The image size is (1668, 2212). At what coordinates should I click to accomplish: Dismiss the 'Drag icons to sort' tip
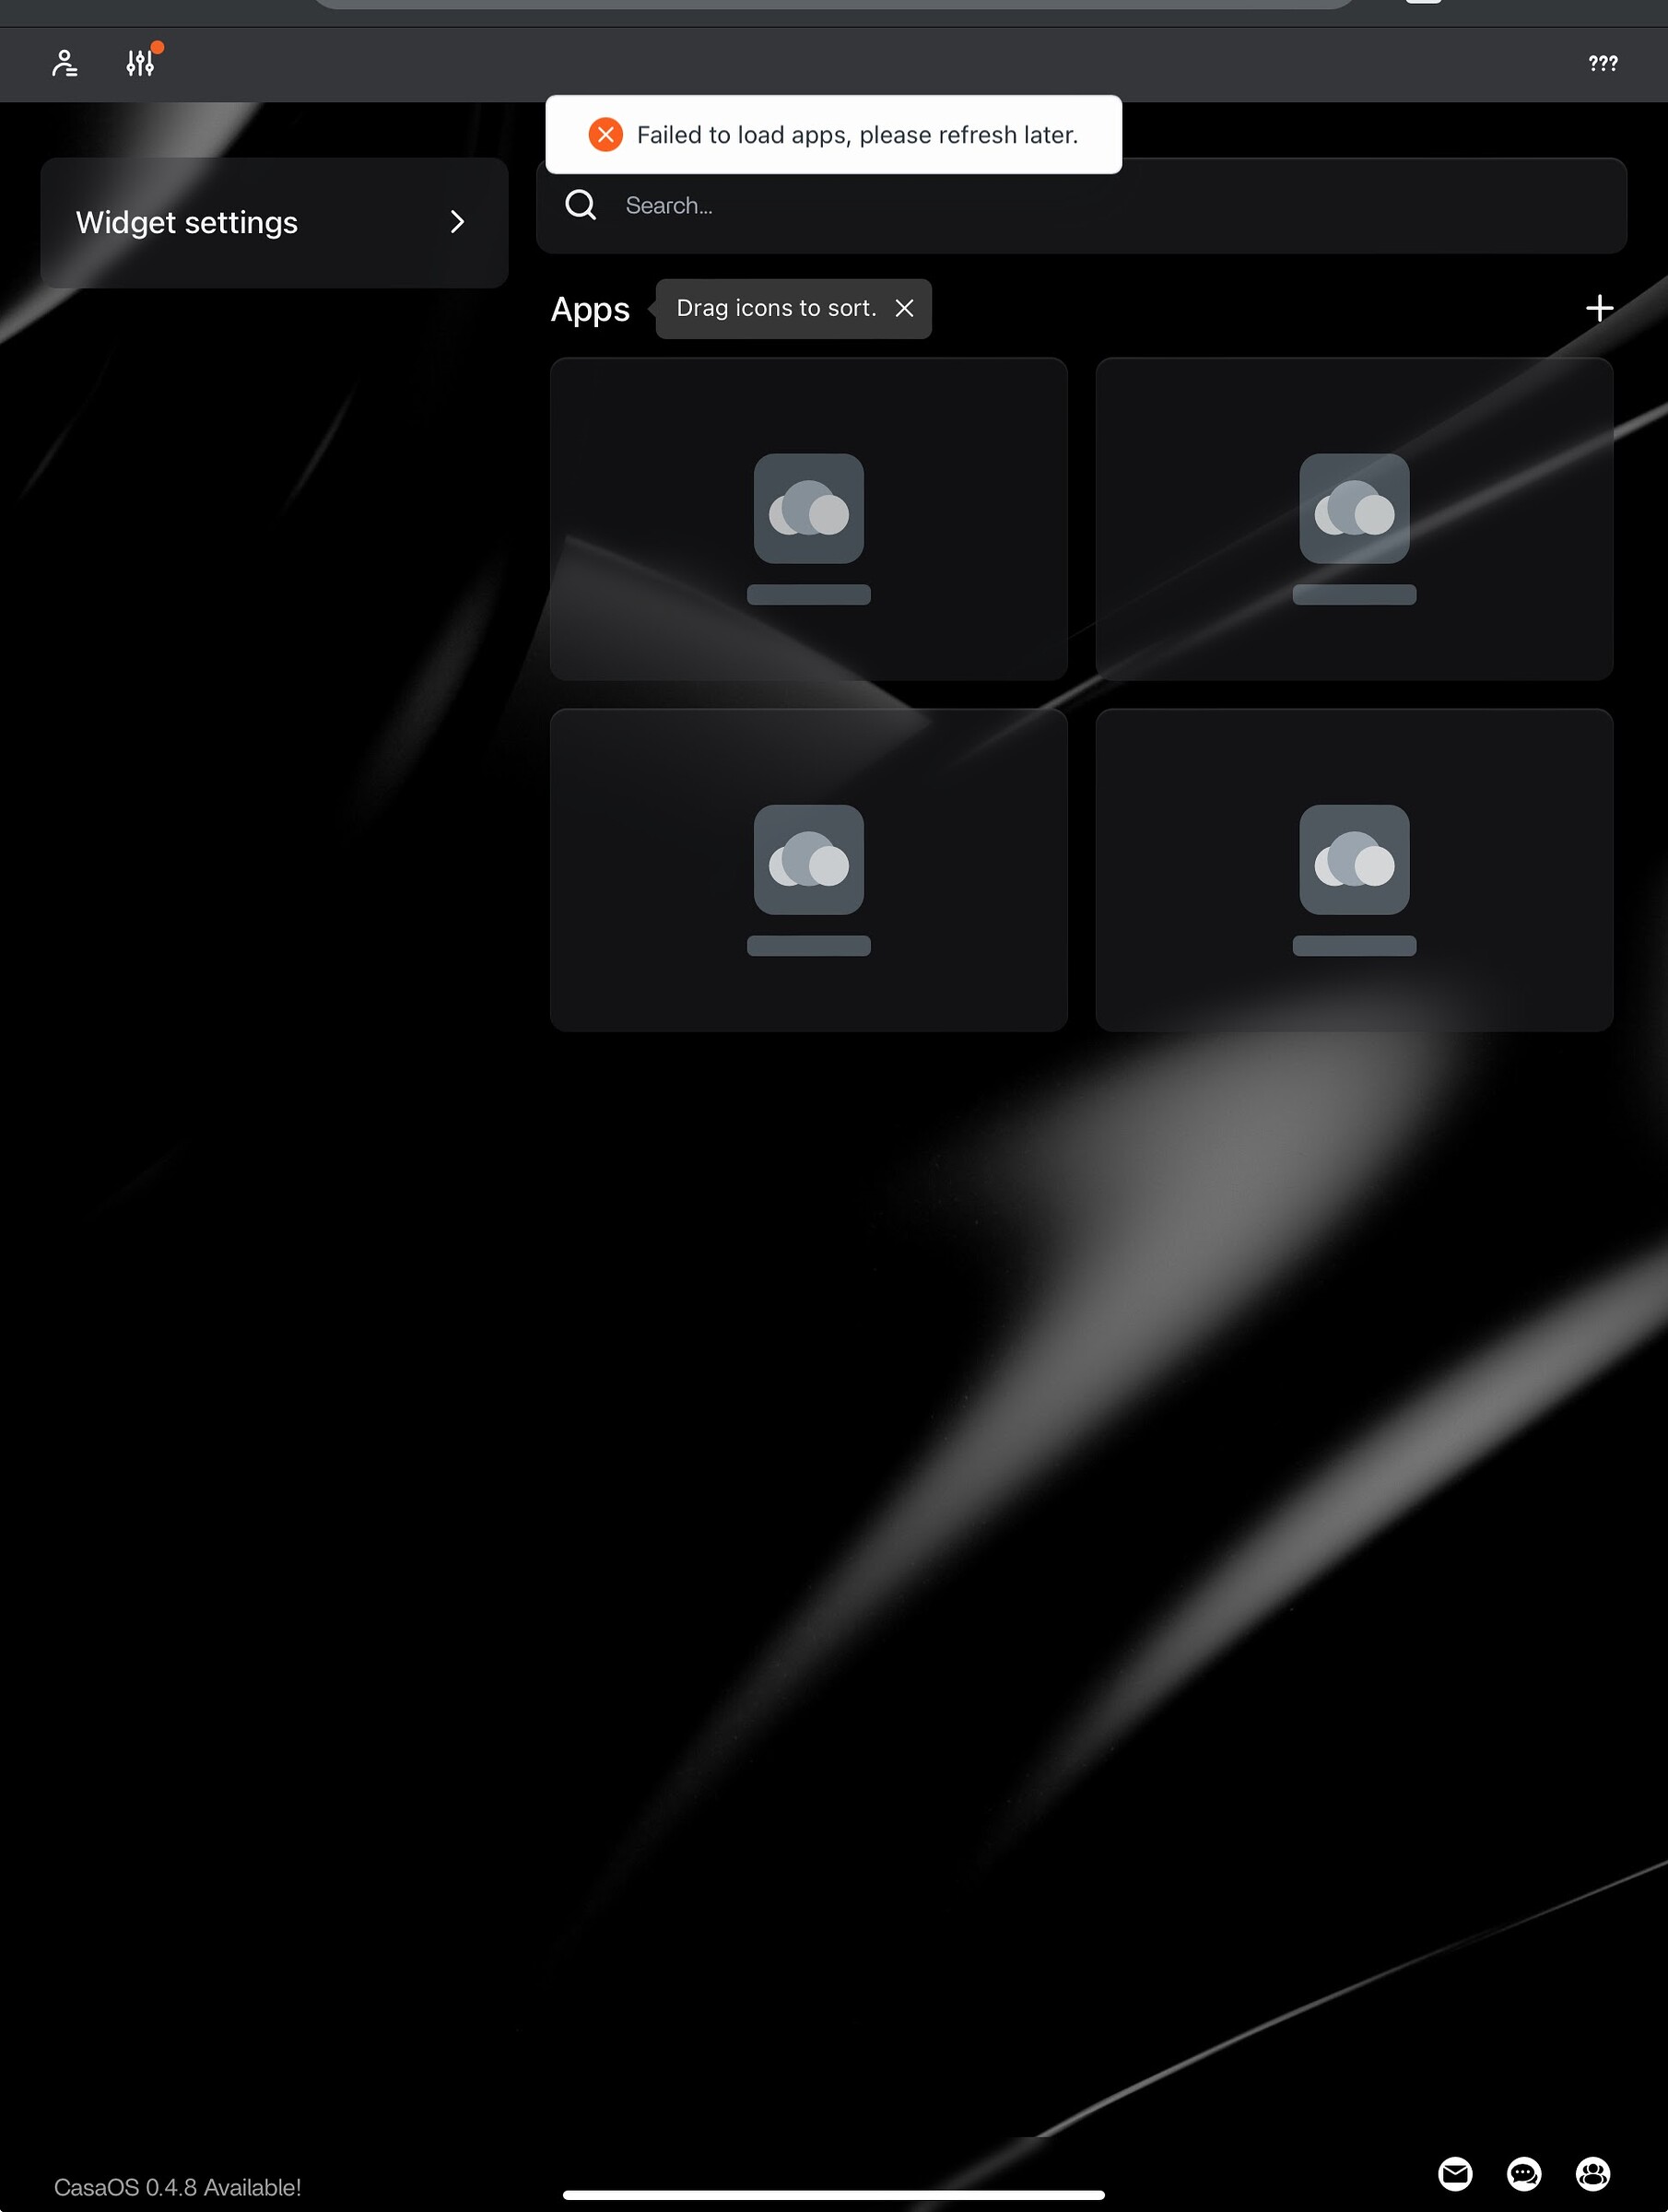(904, 308)
